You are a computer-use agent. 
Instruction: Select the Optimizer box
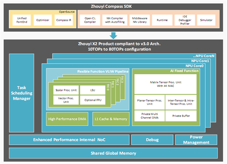[43, 20]
